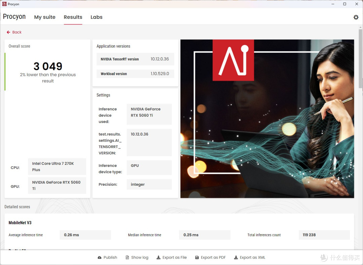Select the Results tab
363x265 pixels.
(x=73, y=17)
